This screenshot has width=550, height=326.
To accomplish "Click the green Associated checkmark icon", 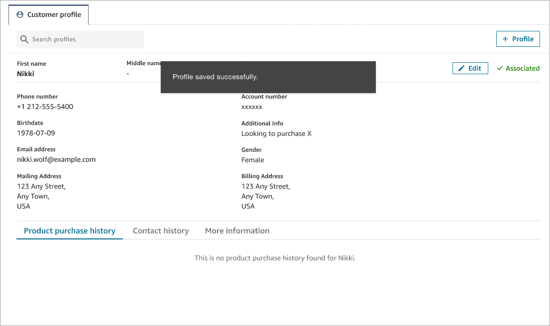I will tap(500, 68).
